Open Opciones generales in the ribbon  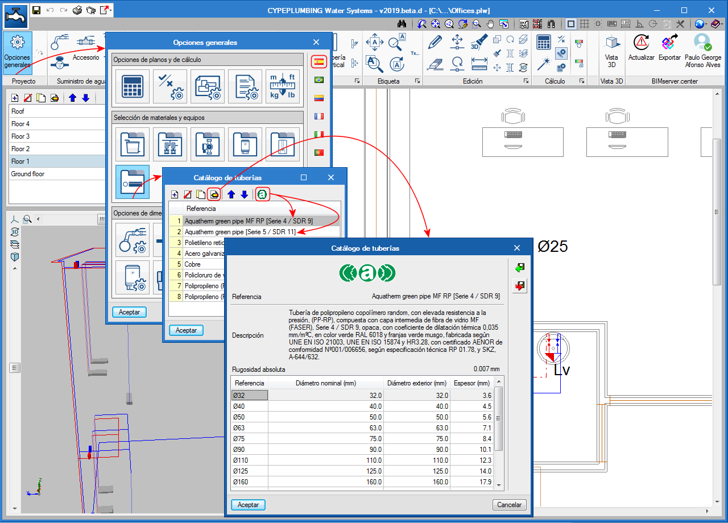(17, 53)
